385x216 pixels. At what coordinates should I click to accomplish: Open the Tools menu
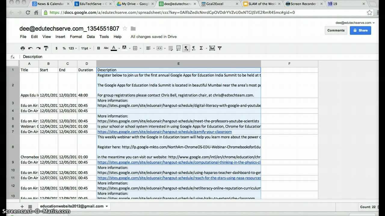click(x=104, y=37)
